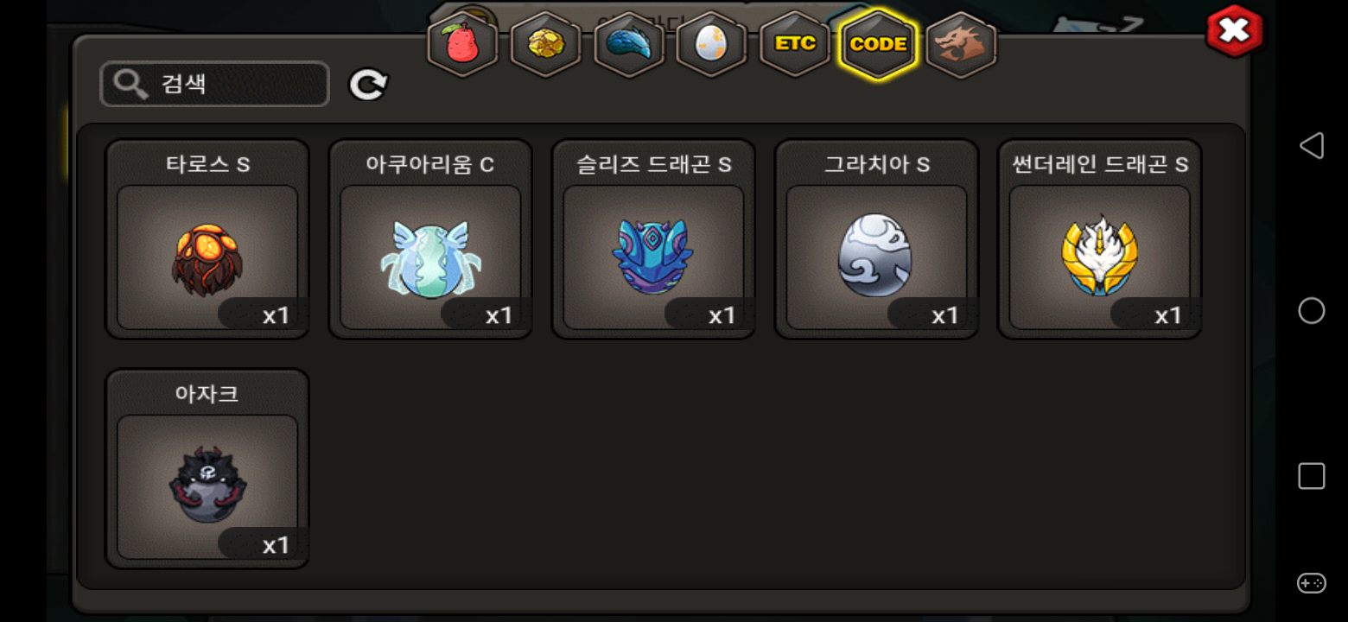
Task: Click the refresh arrow icon
Action: point(369,85)
